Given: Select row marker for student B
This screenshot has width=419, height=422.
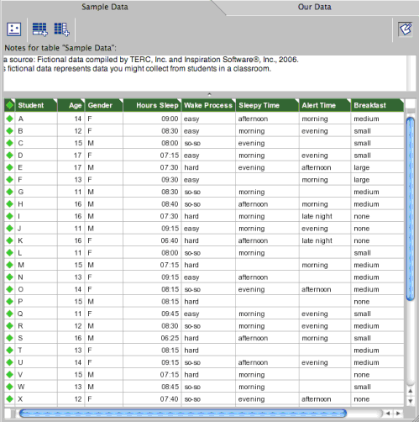Looking at the screenshot, I should click(x=9, y=131).
